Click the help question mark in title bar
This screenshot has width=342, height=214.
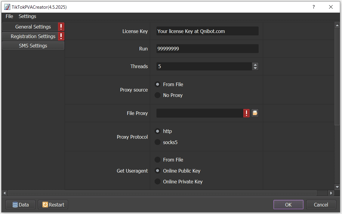(313, 7)
